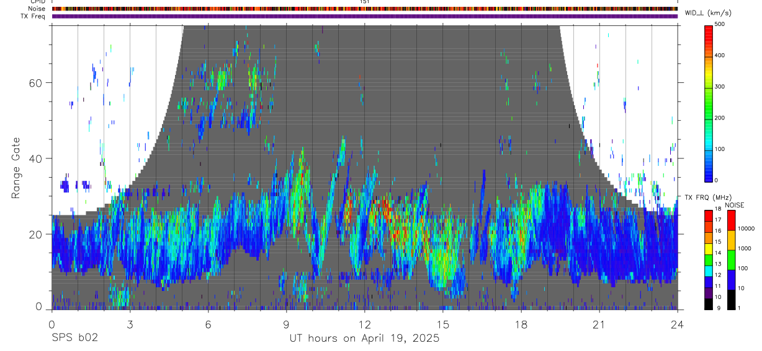Image resolution: width=762 pixels, height=351 pixels.
Task: Click the 200 tick on width colorbar
Action: click(x=720, y=118)
